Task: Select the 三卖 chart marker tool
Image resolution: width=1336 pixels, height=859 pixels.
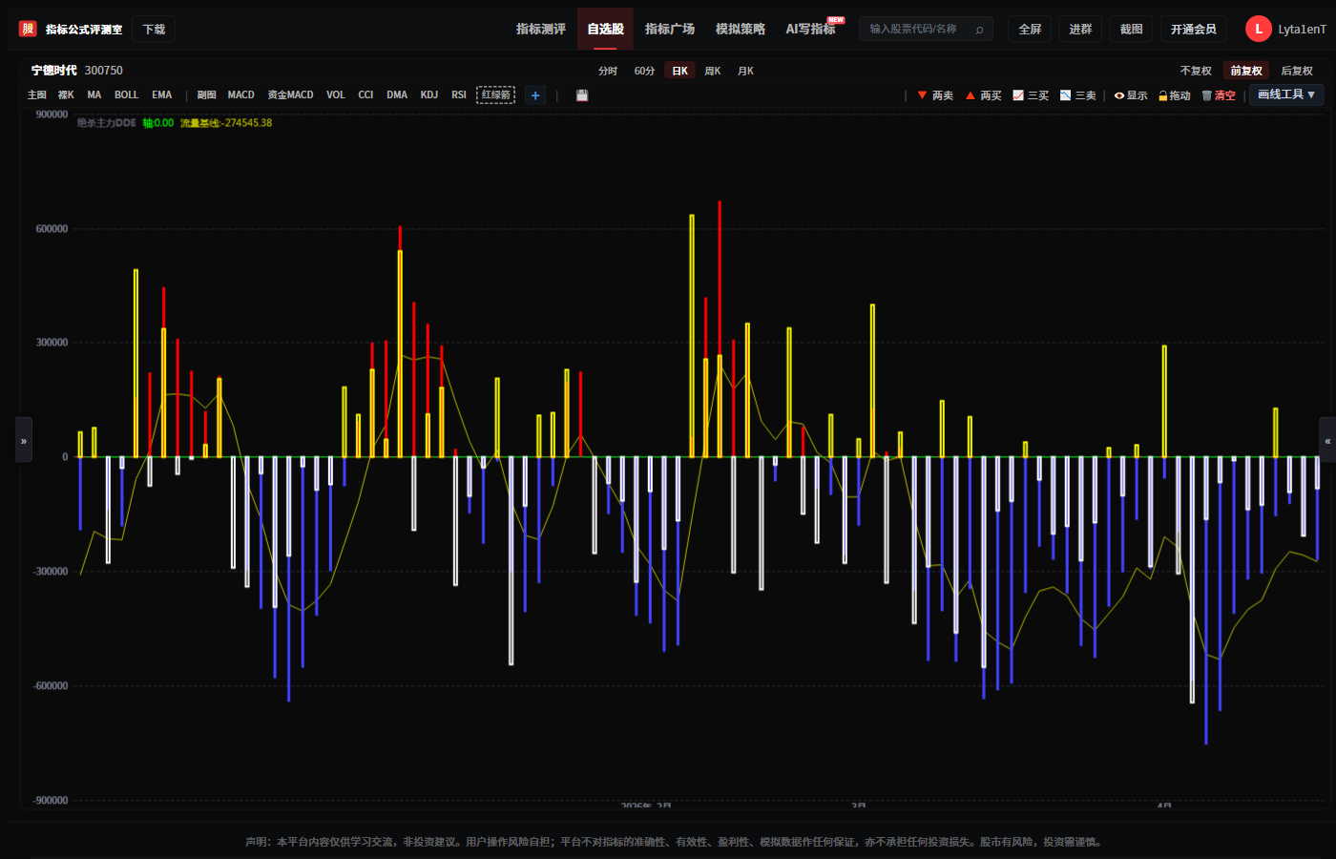Action: [1078, 95]
